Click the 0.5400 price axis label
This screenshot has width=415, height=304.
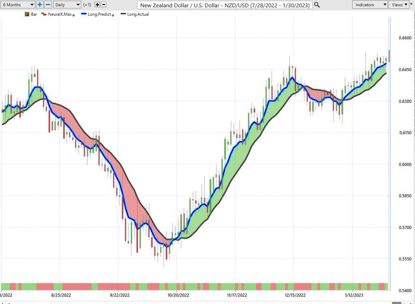(405, 291)
